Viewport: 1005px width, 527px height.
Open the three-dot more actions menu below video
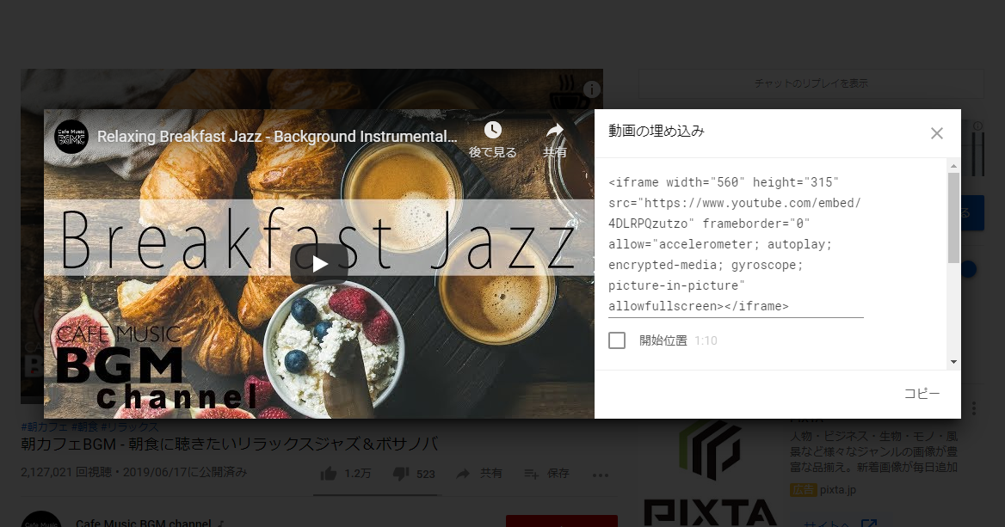(x=601, y=475)
